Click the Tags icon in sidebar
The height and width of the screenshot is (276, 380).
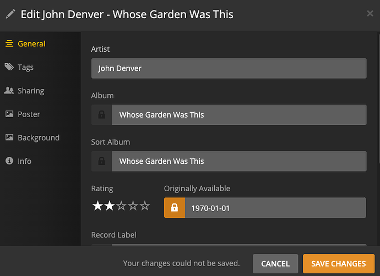9,67
